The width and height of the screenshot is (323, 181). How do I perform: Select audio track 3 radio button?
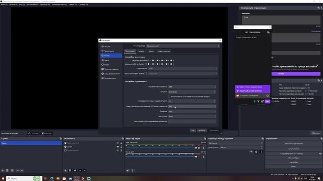[x=157, y=60]
